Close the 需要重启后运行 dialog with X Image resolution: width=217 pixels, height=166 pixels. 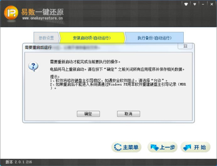186,47
